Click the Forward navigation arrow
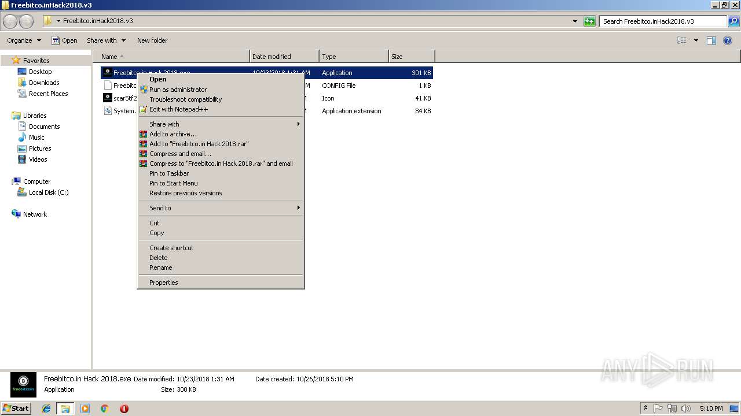The image size is (741, 416). (26, 21)
